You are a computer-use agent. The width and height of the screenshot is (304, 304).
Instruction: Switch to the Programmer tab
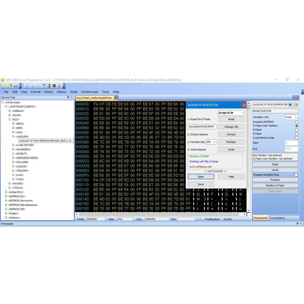click(261, 218)
